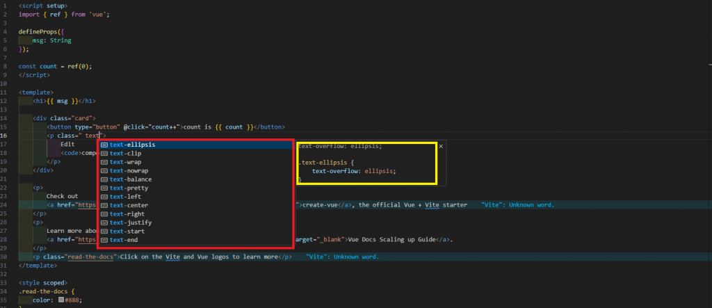This screenshot has height=308, width=712.
Task: Select text-left in suggestion list
Action: click(195, 197)
